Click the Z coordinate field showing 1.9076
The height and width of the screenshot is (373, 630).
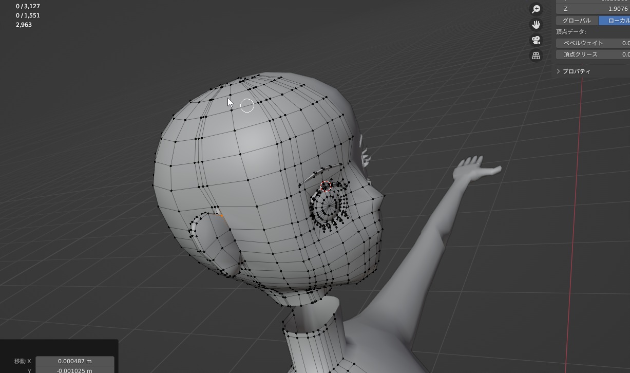coord(593,9)
